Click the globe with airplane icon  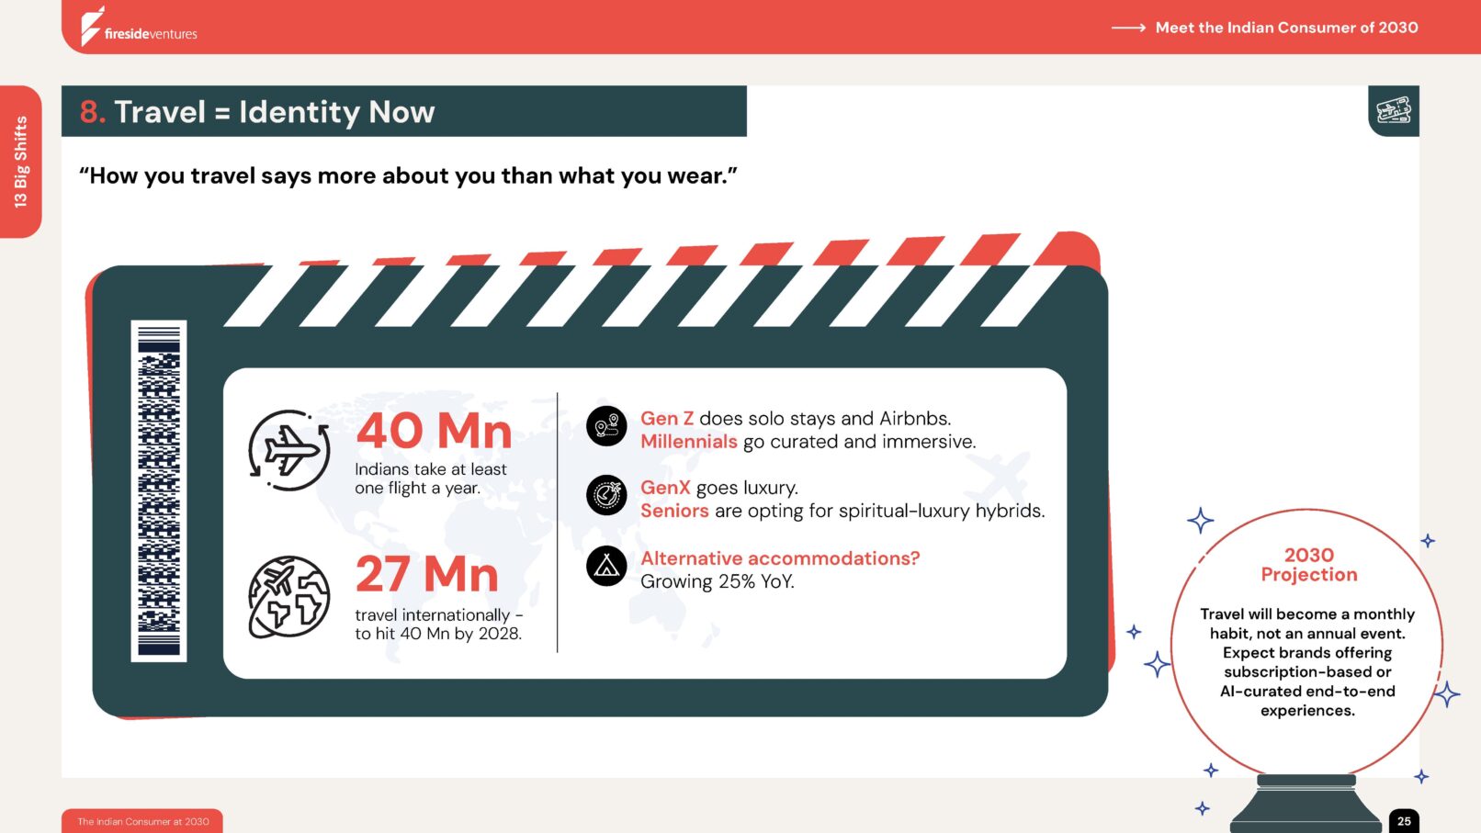tap(289, 597)
